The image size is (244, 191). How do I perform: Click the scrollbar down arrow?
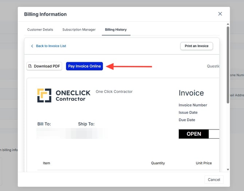pos(228,170)
